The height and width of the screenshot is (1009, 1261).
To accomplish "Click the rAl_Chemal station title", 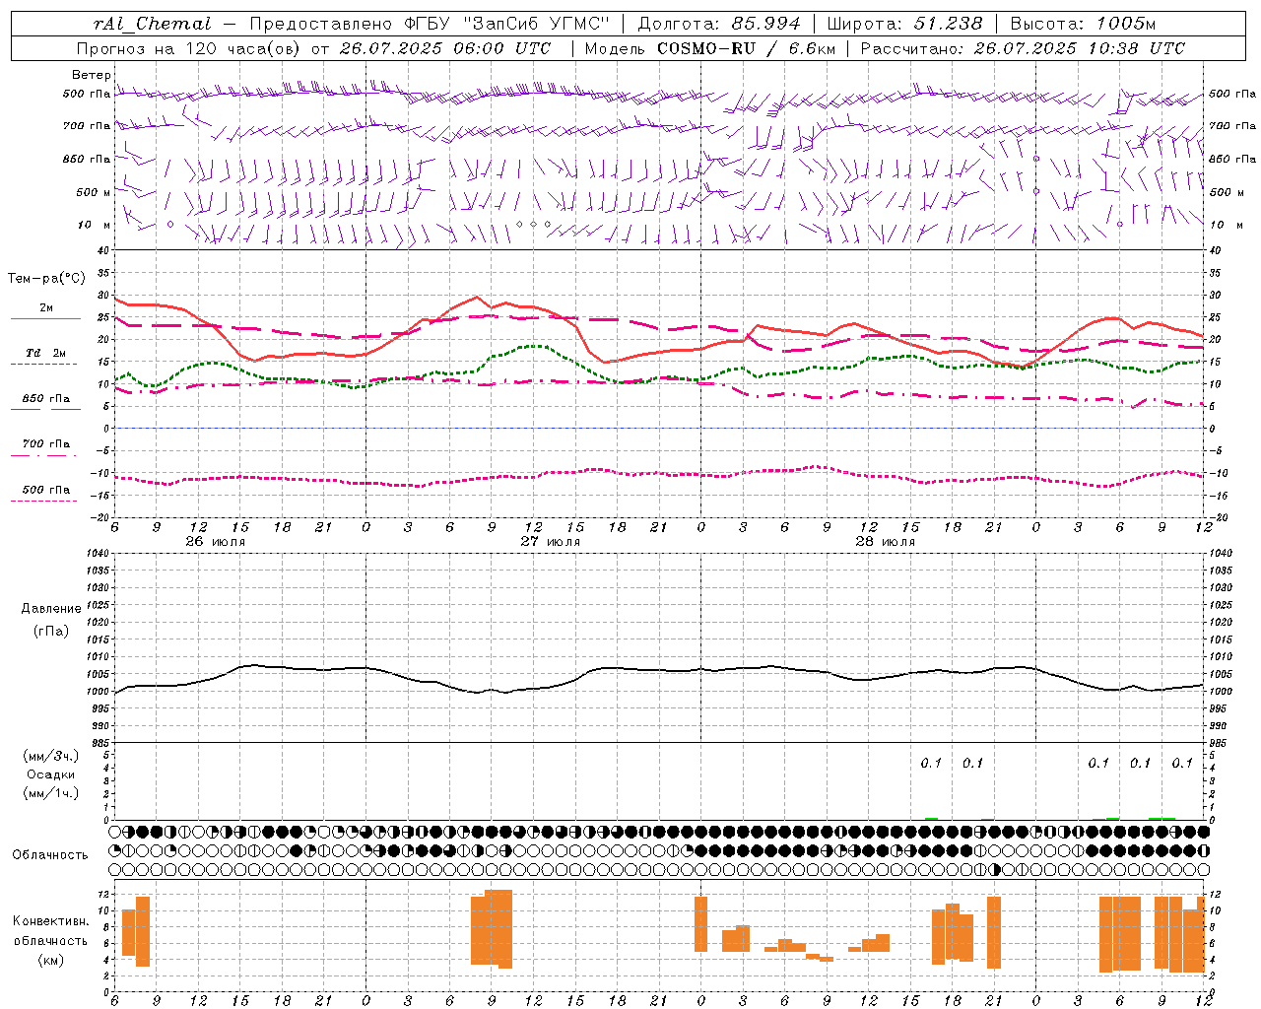I will pos(152,24).
